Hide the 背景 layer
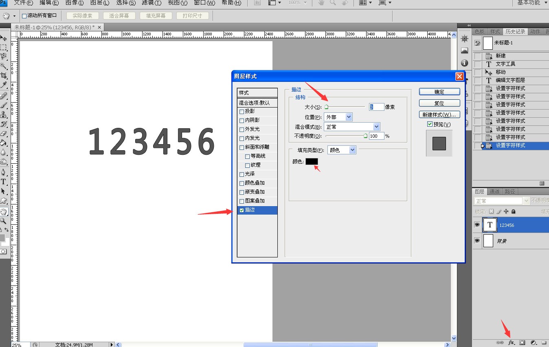 pos(477,241)
